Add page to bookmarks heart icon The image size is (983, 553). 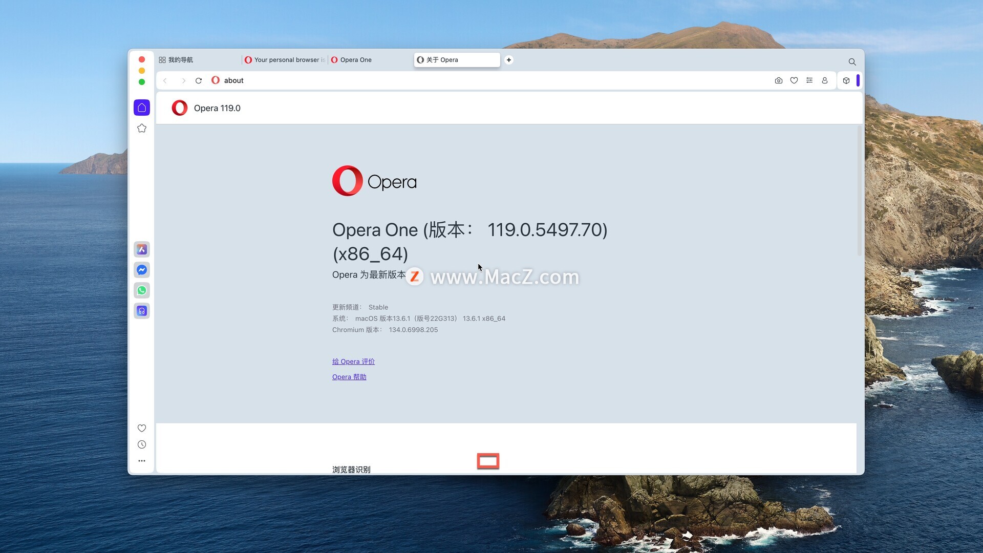[794, 80]
